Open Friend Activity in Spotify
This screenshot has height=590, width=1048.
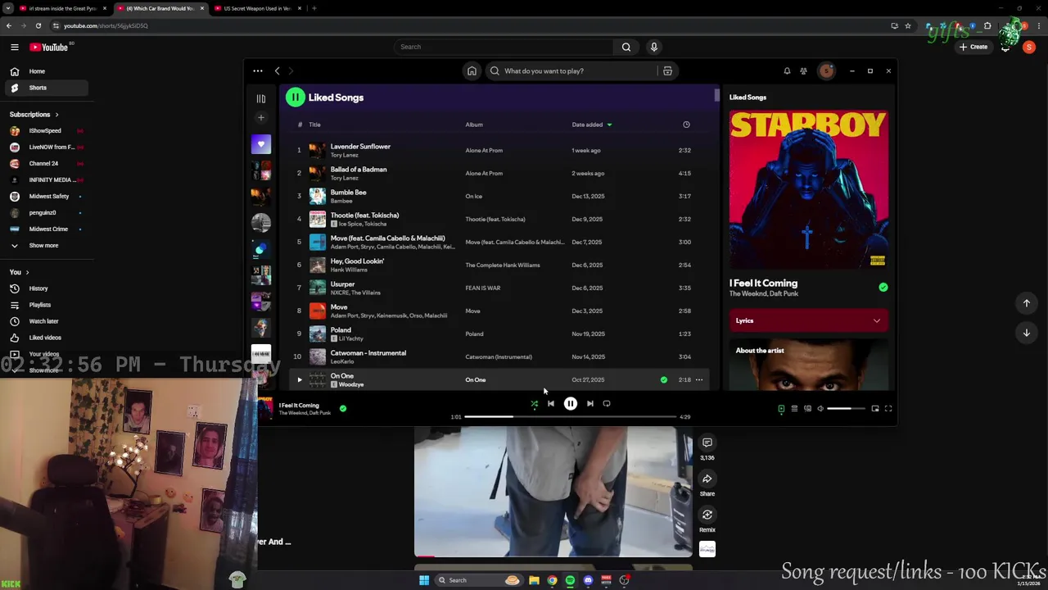(x=803, y=71)
